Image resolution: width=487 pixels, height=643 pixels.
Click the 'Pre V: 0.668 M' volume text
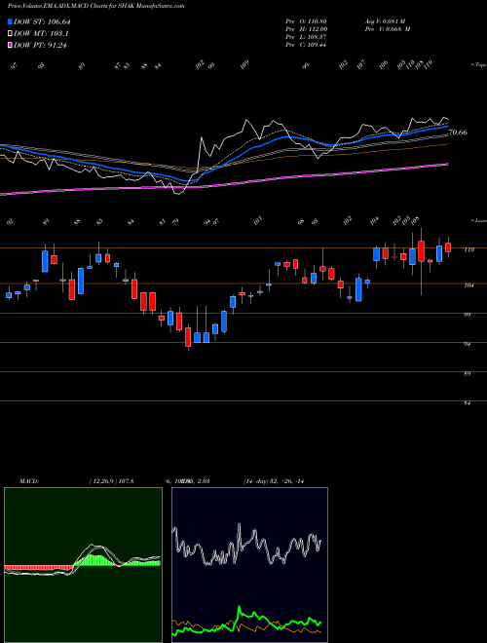pos(388,29)
